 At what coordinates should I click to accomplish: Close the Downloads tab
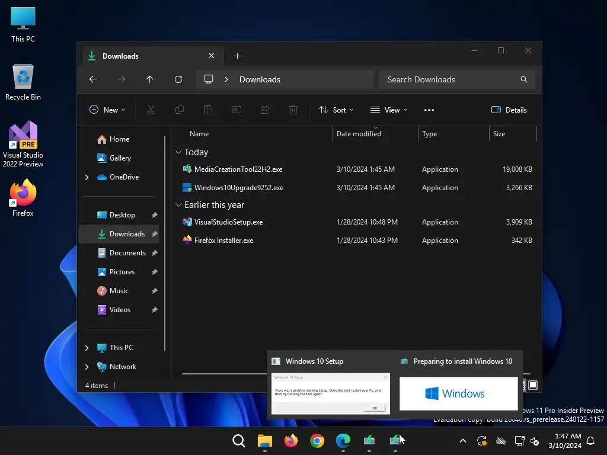(212, 56)
